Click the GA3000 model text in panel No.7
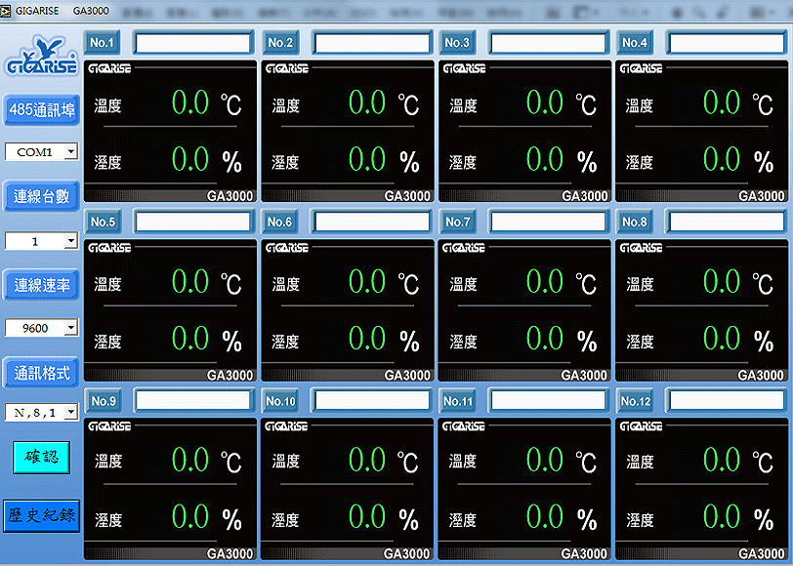The width and height of the screenshot is (793, 566). 584,376
